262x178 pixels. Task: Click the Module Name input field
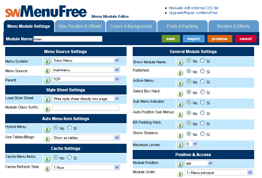click(68, 39)
